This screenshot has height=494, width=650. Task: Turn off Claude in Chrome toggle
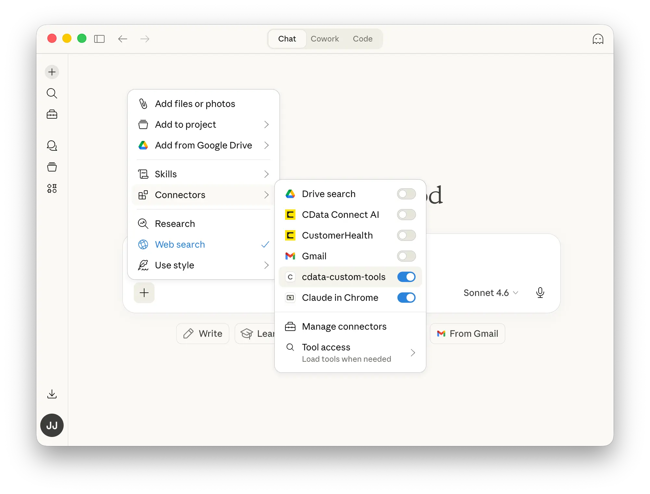(406, 298)
